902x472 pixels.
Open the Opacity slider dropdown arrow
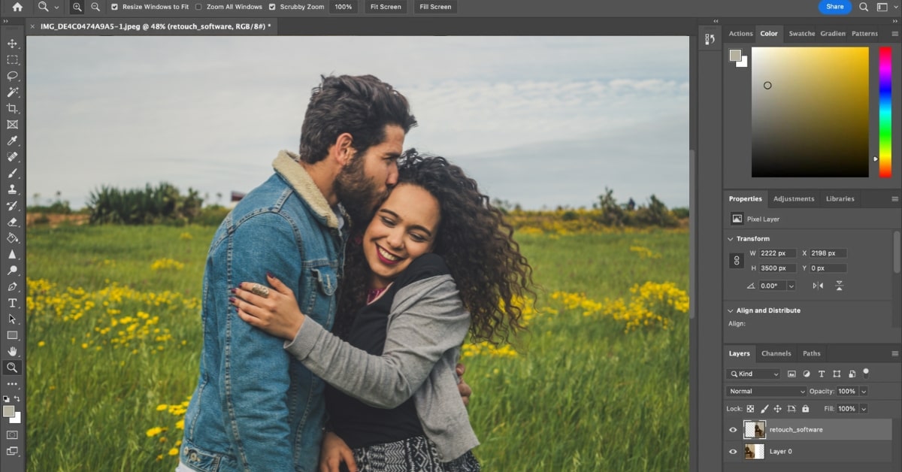863,392
